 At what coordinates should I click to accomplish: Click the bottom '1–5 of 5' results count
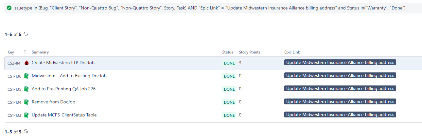(13, 132)
